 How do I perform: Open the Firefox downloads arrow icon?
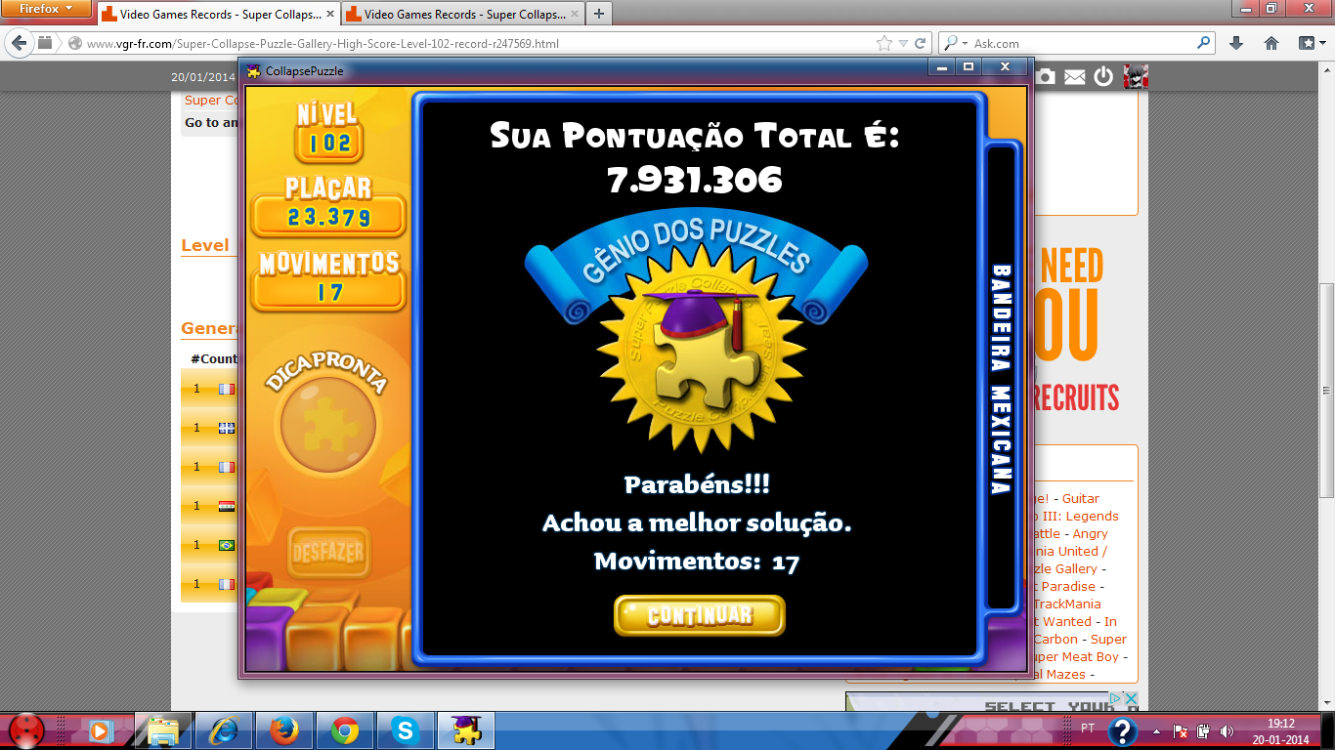pyautogui.click(x=1236, y=43)
